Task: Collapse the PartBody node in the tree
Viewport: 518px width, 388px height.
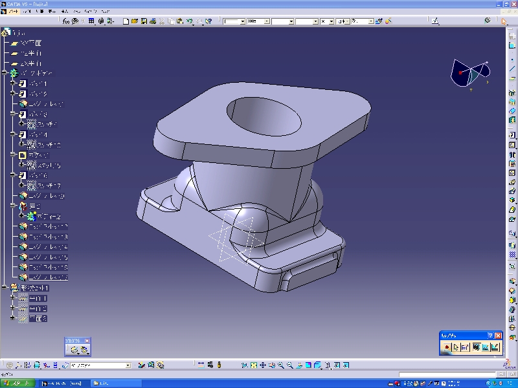Action: tap(5, 73)
